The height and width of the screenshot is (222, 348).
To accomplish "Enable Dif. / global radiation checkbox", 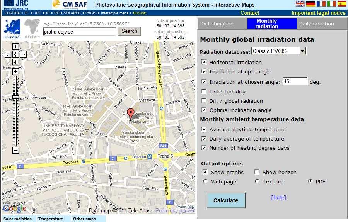I will point(204,100).
